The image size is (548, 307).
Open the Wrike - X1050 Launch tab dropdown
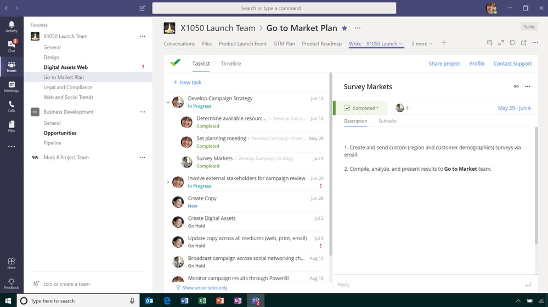click(x=401, y=44)
